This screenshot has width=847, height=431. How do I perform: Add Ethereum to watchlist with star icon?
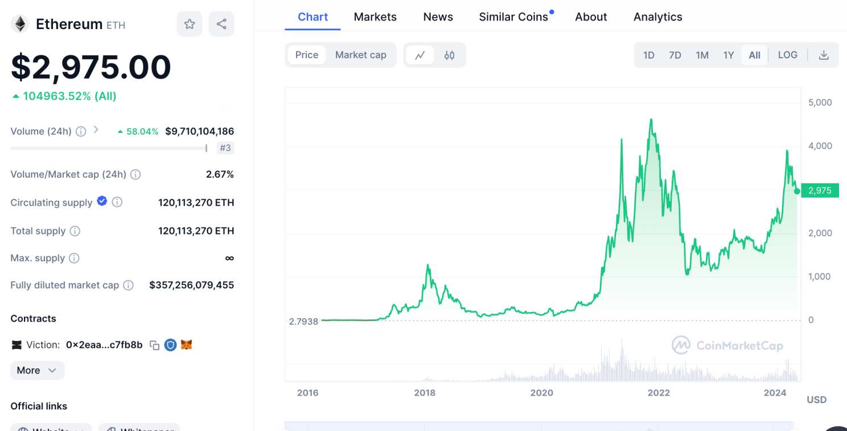(x=190, y=24)
